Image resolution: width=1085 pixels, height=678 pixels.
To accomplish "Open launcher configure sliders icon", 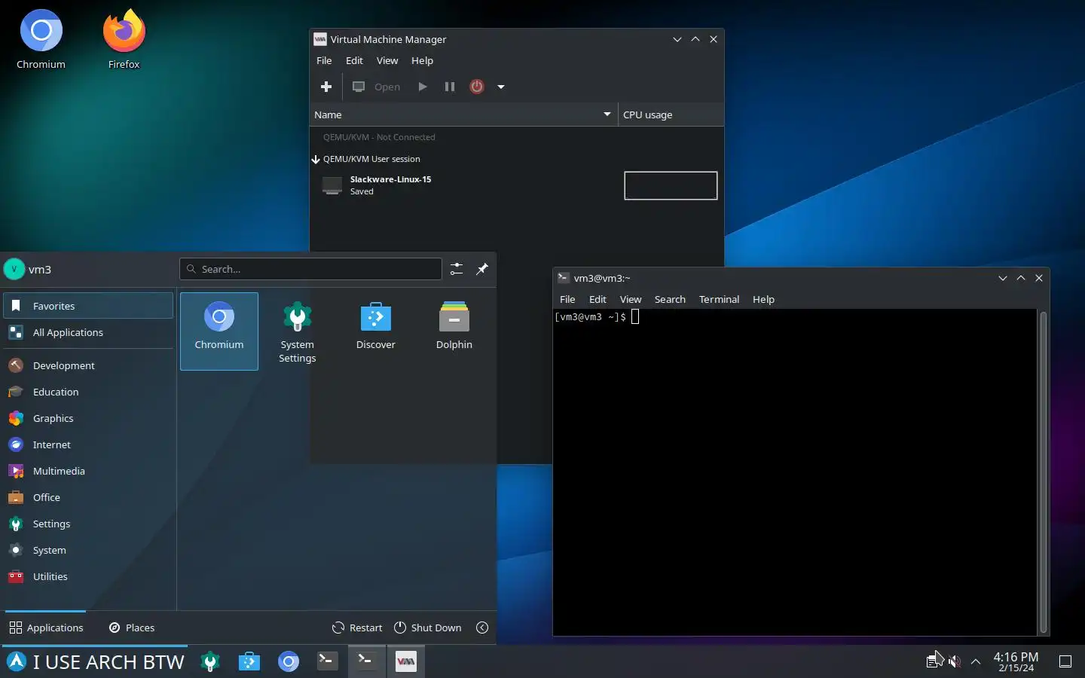I will (x=457, y=269).
